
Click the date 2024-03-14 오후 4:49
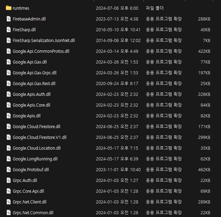click(x=117, y=51)
